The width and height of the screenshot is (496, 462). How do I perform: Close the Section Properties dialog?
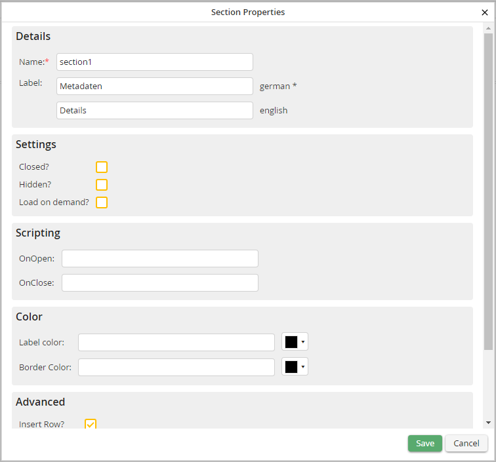[484, 12]
